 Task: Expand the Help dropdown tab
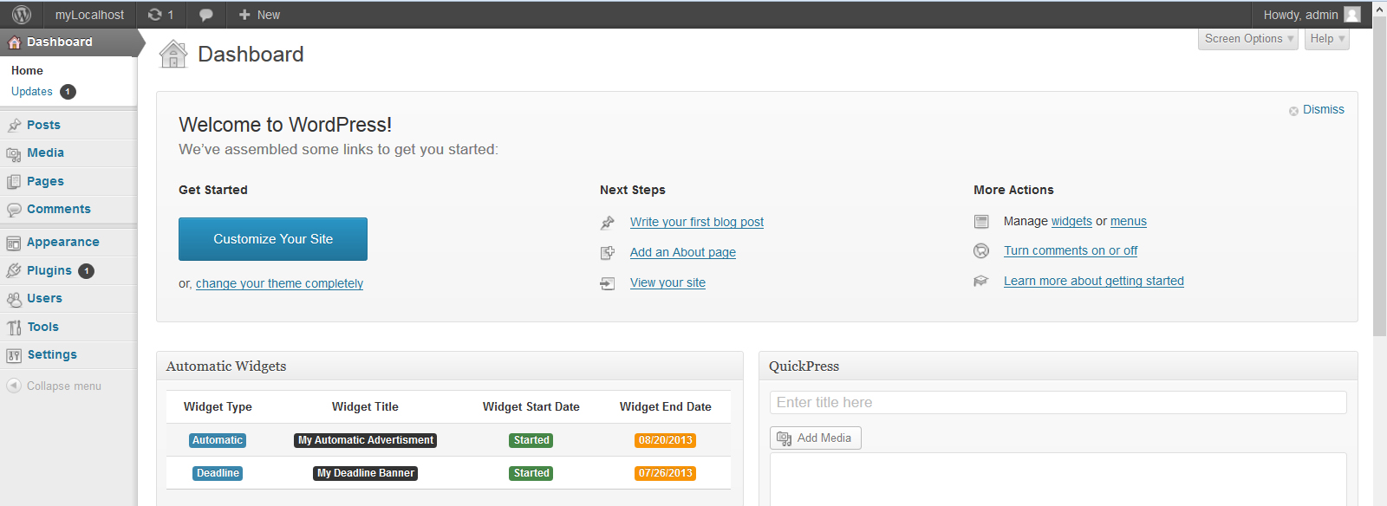(x=1326, y=39)
